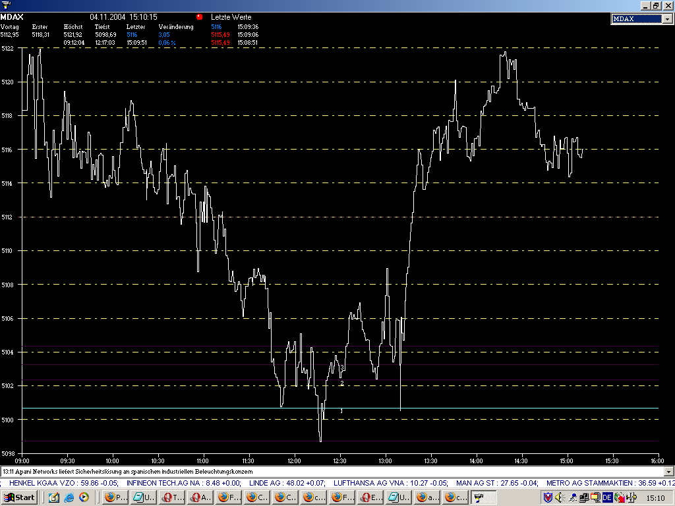
Task: Click the DE language indicator in tray
Action: [606, 497]
